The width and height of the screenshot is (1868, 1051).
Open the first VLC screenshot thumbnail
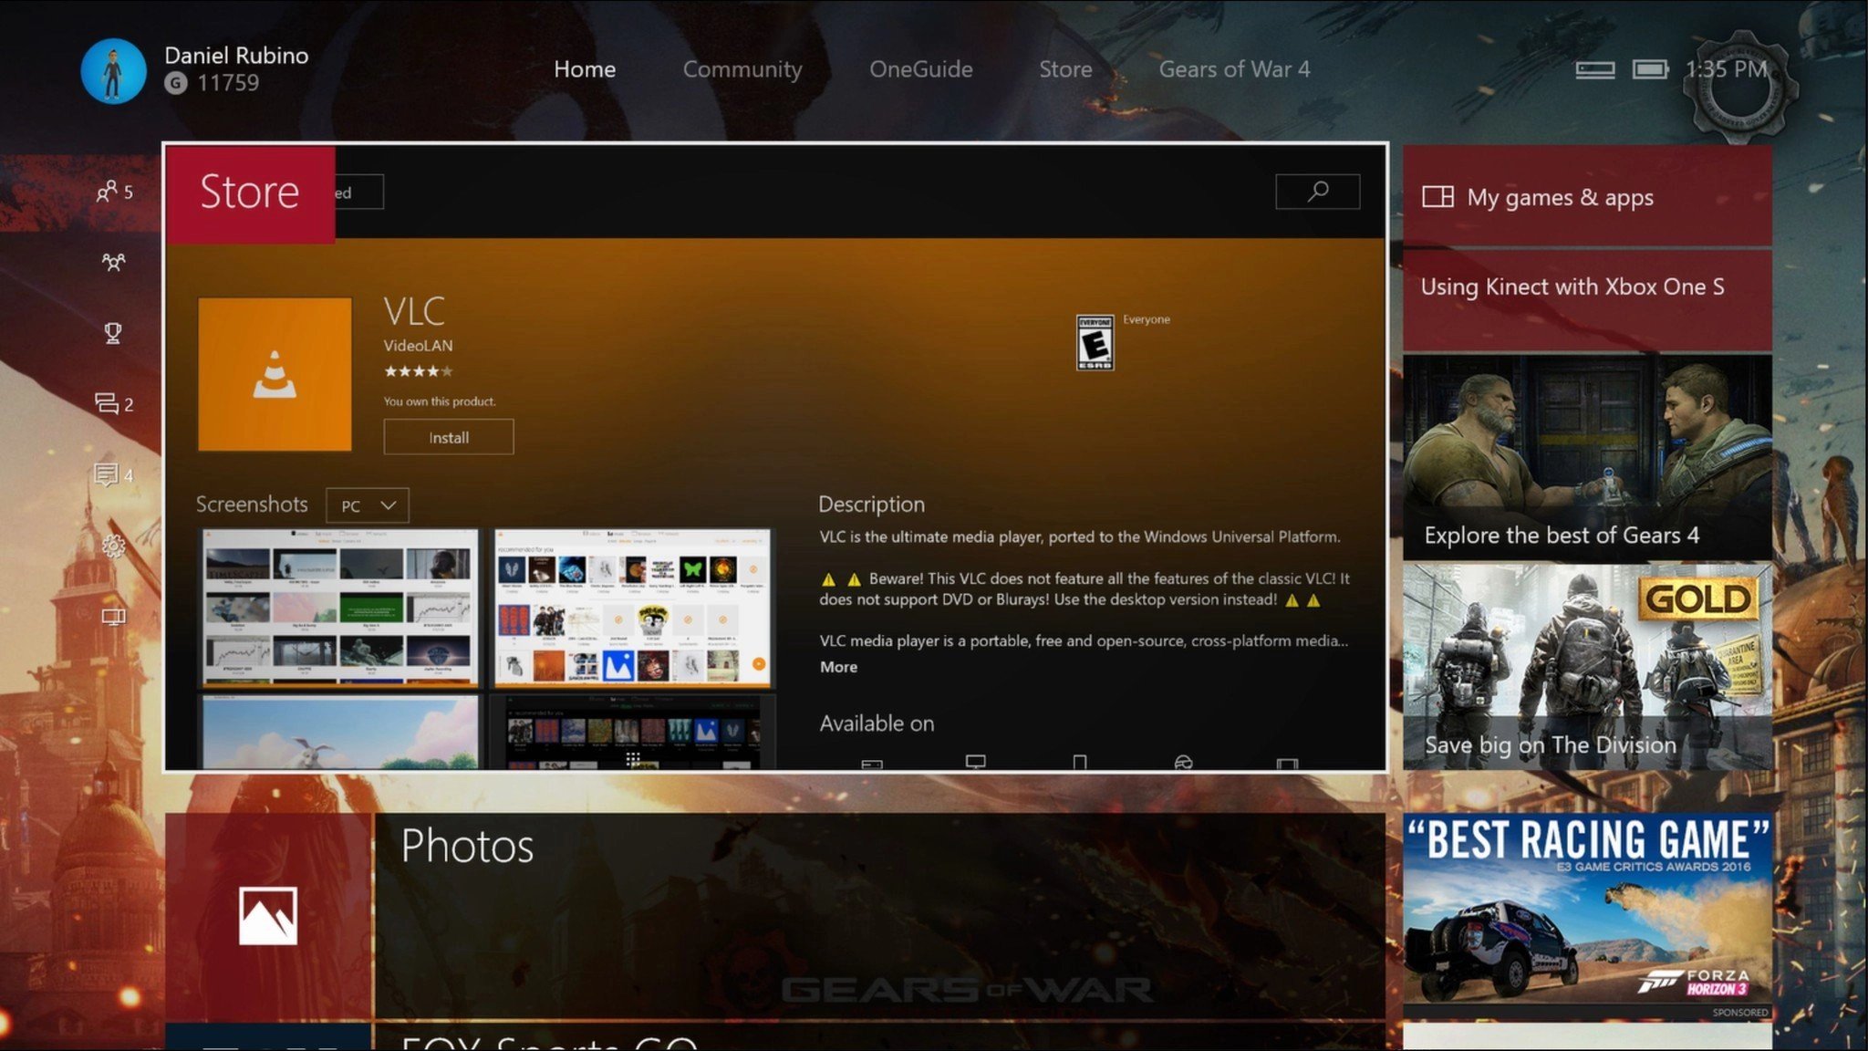coord(339,607)
